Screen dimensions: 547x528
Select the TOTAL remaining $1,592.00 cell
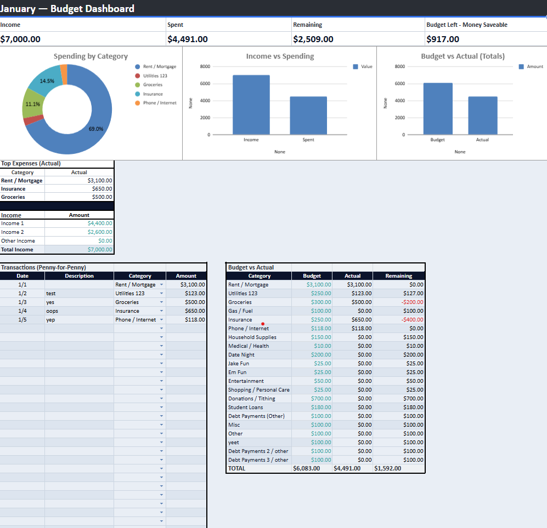[x=399, y=468]
